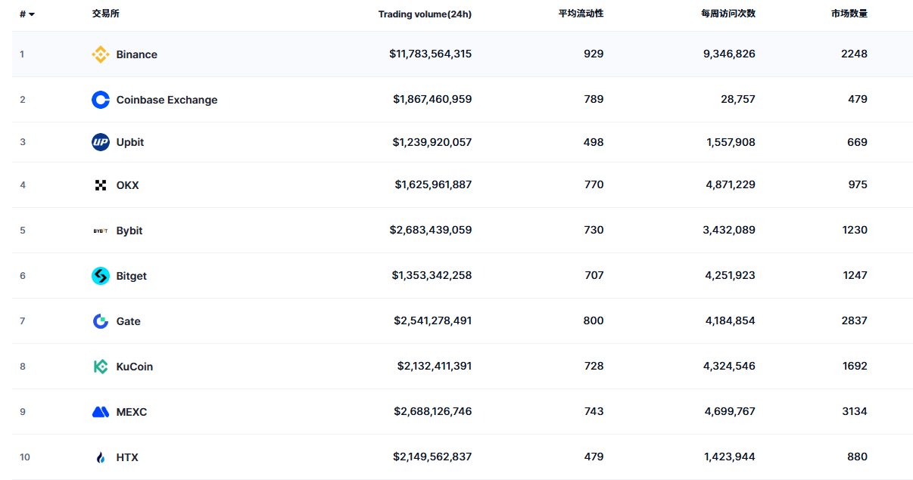
Task: Click the MEXC logo icon
Action: coord(100,411)
